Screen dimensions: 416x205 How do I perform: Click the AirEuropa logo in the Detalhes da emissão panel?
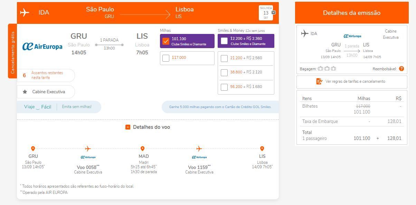pyautogui.click(x=352, y=36)
